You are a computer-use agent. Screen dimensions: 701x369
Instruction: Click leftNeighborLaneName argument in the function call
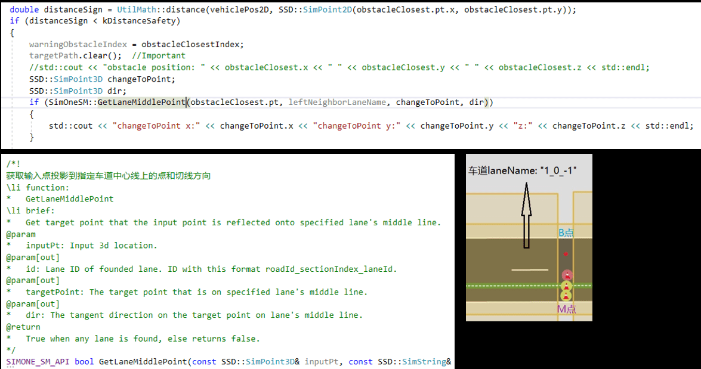pyautogui.click(x=337, y=102)
